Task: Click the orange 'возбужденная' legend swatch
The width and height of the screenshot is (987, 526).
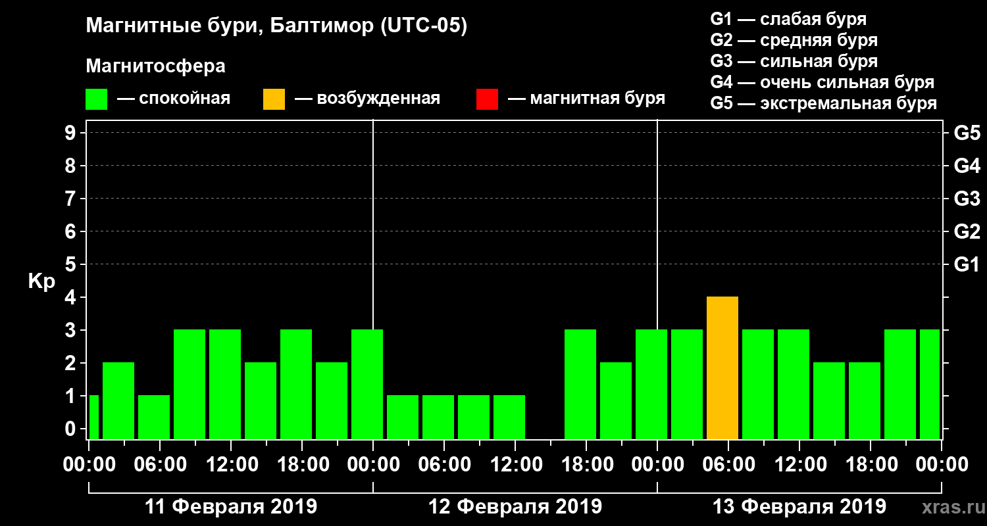Action: 274,99
